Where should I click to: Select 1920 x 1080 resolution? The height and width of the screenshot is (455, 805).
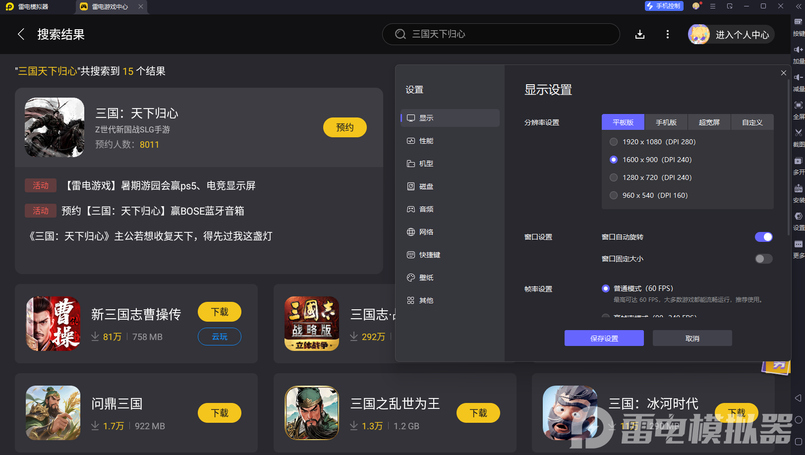pos(614,142)
